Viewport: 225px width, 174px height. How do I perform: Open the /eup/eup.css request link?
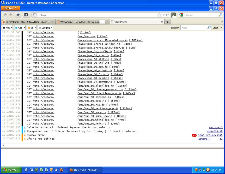86,37
